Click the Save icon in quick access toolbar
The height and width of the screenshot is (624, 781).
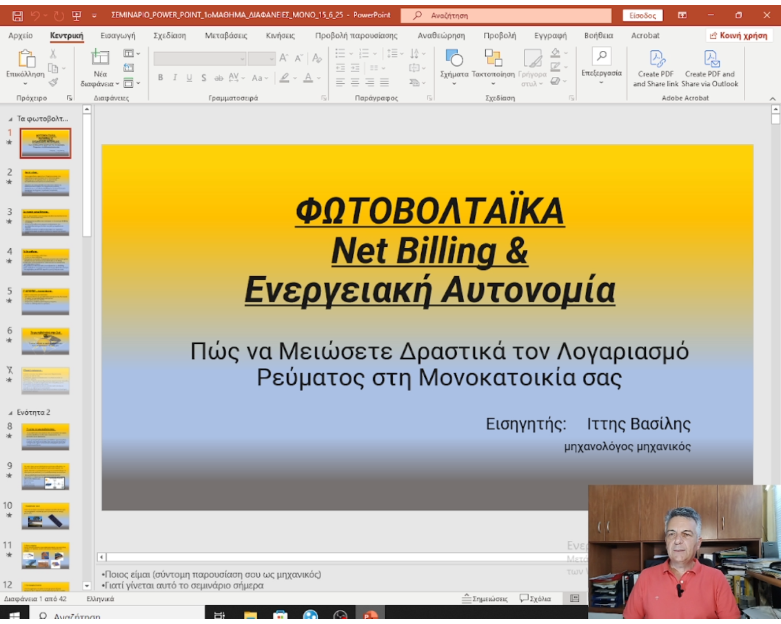point(17,16)
